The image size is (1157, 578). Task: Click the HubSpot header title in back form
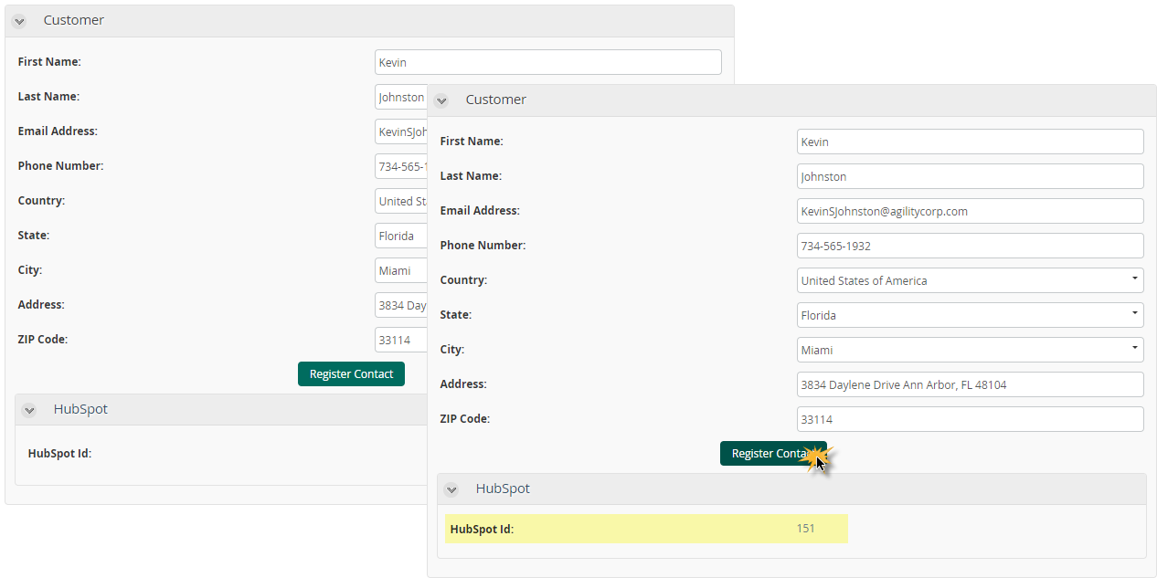80,409
